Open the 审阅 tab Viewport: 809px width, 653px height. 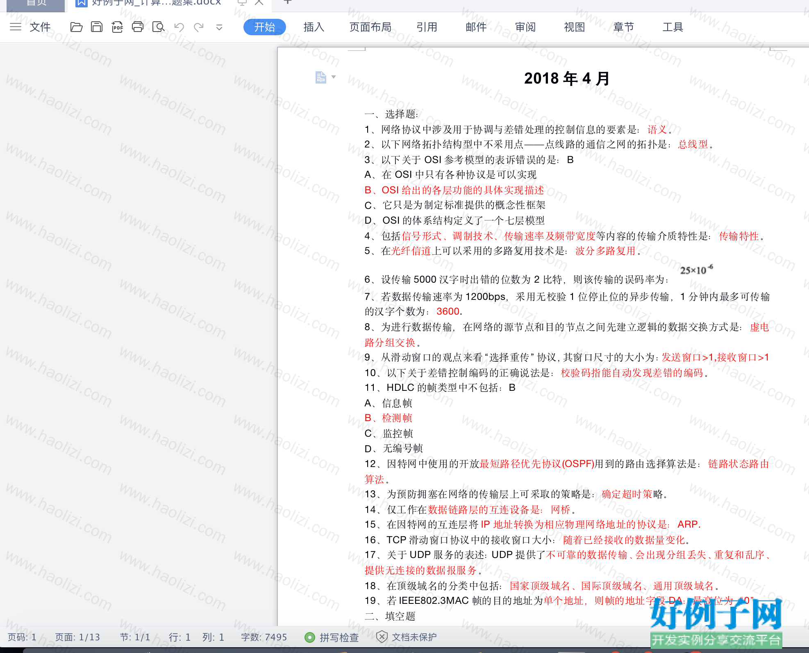tap(525, 27)
